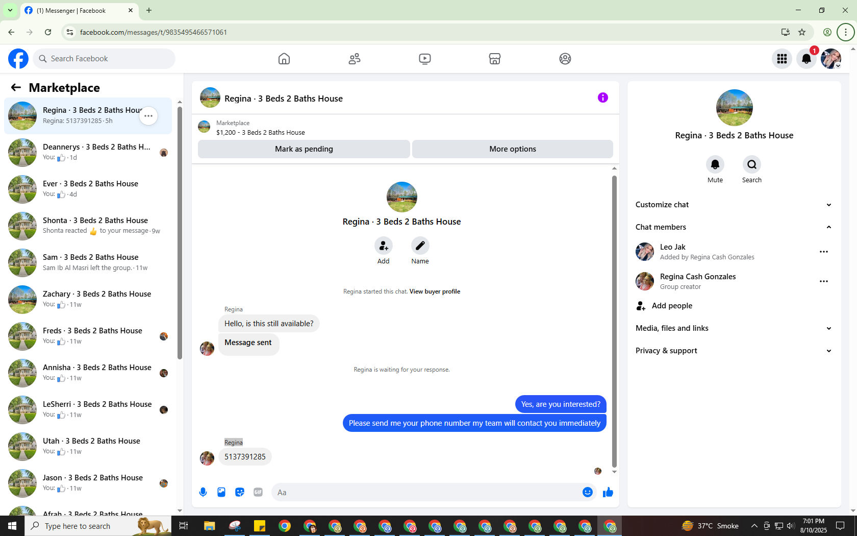Click the Facebook logo
Viewport: 857px width, 536px height.
coord(18,59)
